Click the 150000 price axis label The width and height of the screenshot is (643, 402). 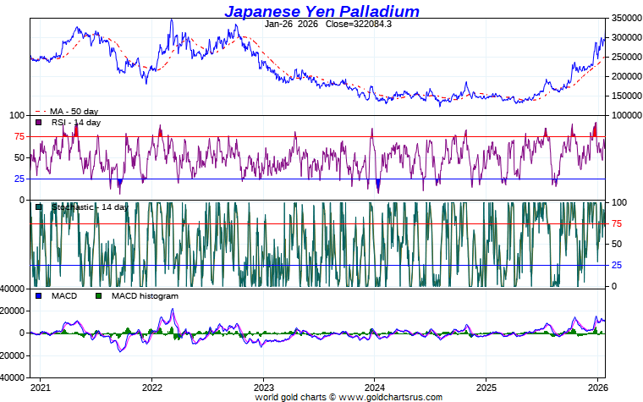[627, 96]
